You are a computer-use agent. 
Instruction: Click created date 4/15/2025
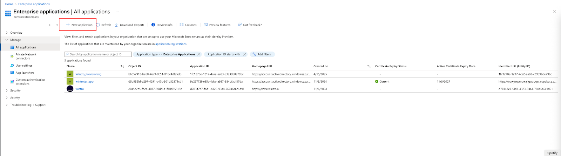click(320, 74)
